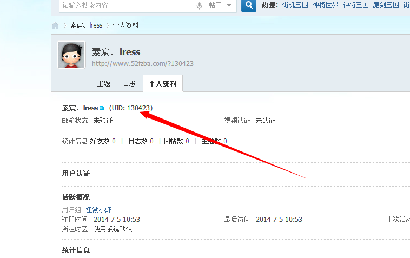Click the blue status icon beside username
Screen dimensions: 410x258
pyautogui.click(x=102, y=108)
